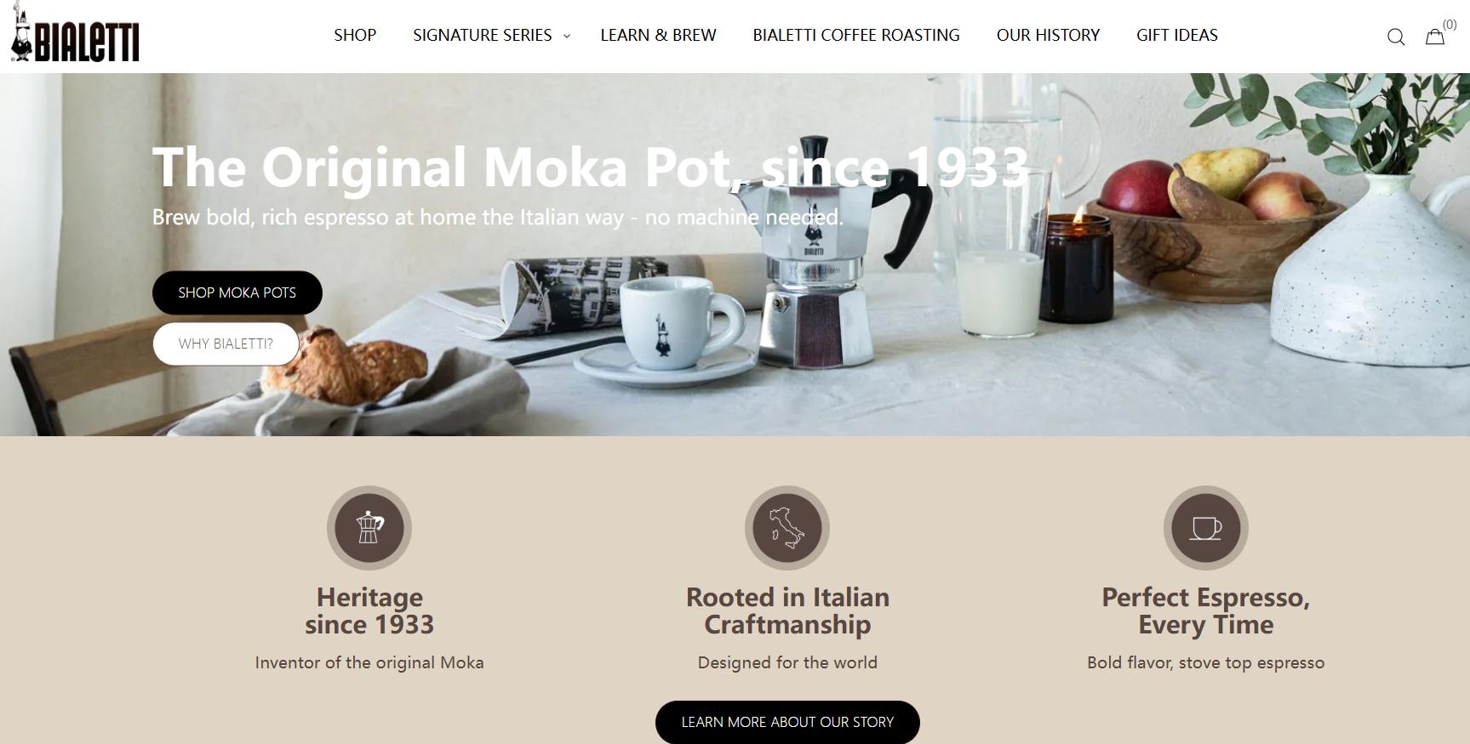Screen dimensions: 1470x744
Task: Click the espresso cup icon
Action: [x=1206, y=528]
